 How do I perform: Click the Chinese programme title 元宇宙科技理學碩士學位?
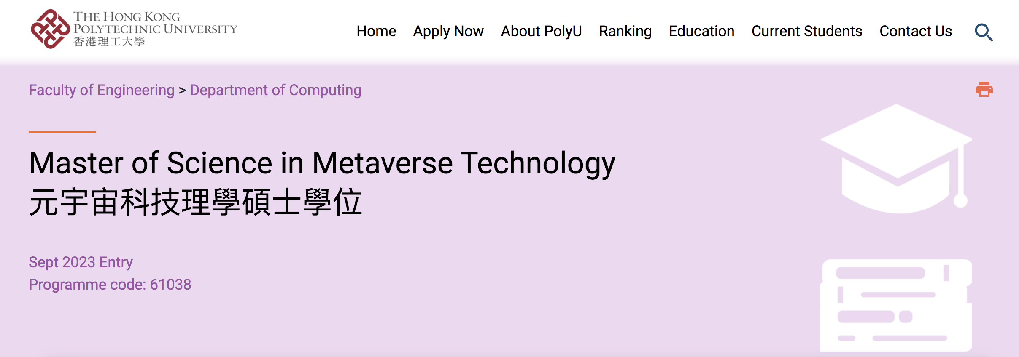pos(195,202)
